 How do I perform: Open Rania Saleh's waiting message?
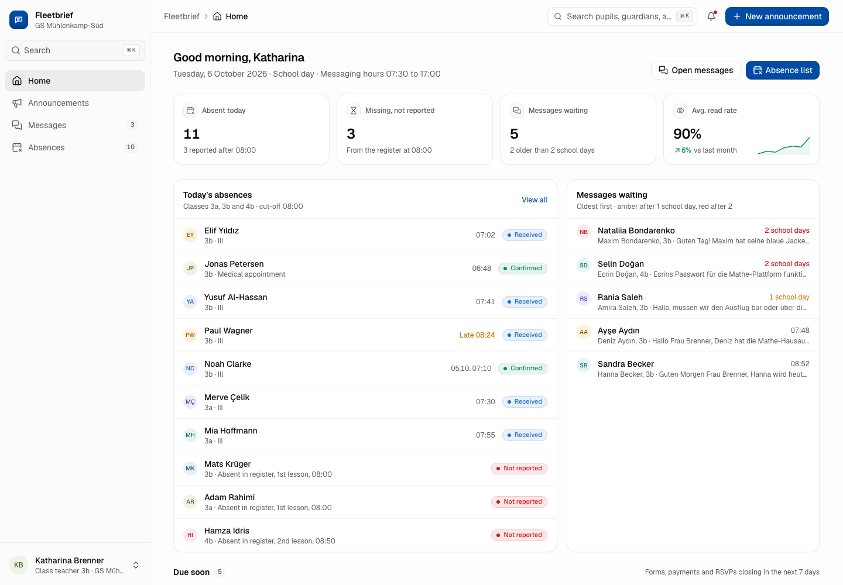693,302
